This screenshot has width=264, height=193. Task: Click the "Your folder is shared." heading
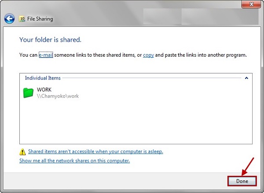coord(50,40)
